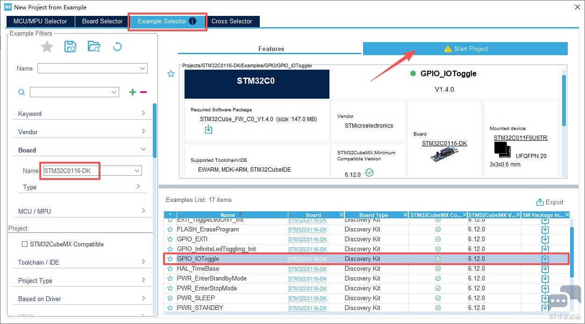
Task: Switch to the Board Selector tab
Action: pos(102,21)
